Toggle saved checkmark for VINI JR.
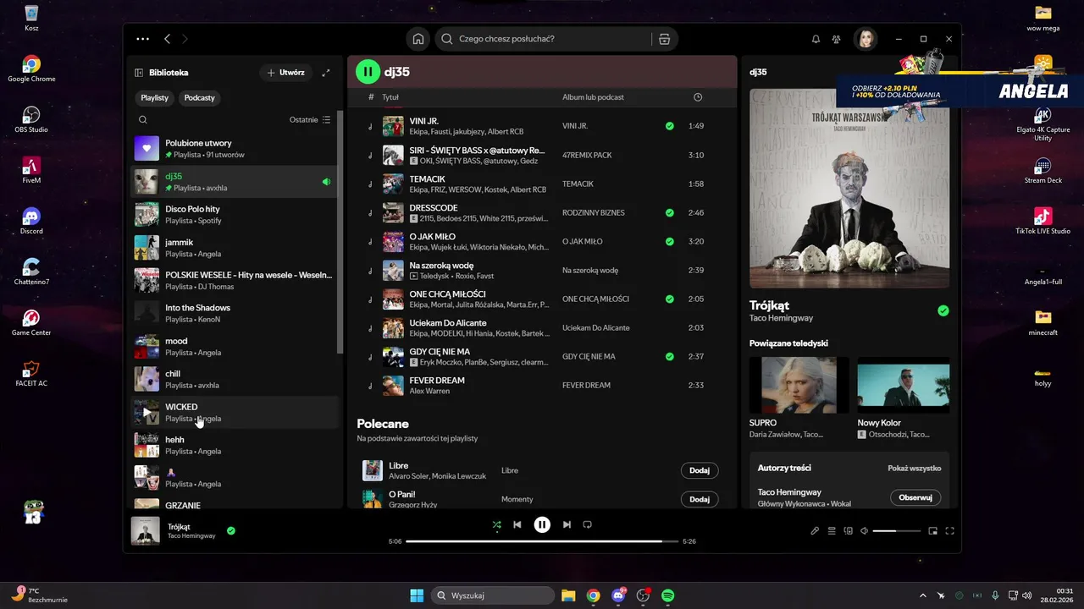Screen dimensions: 1084x609 [670, 126]
